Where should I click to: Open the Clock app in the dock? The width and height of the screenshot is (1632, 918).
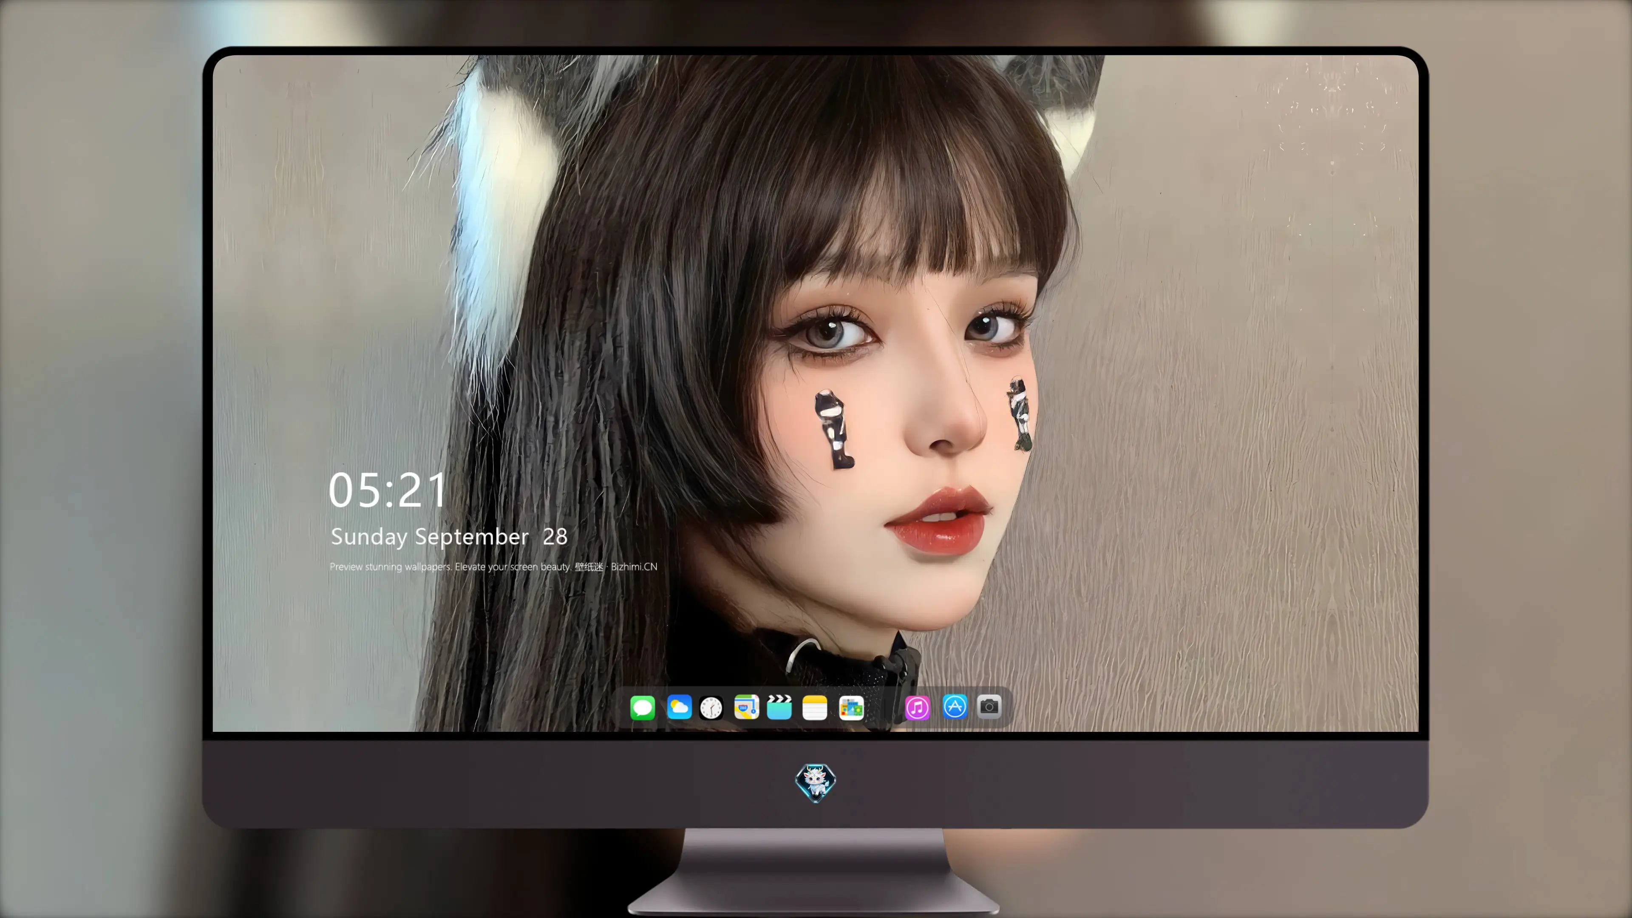[711, 708]
